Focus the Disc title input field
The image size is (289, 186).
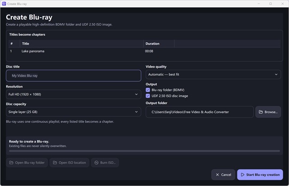coord(74,75)
